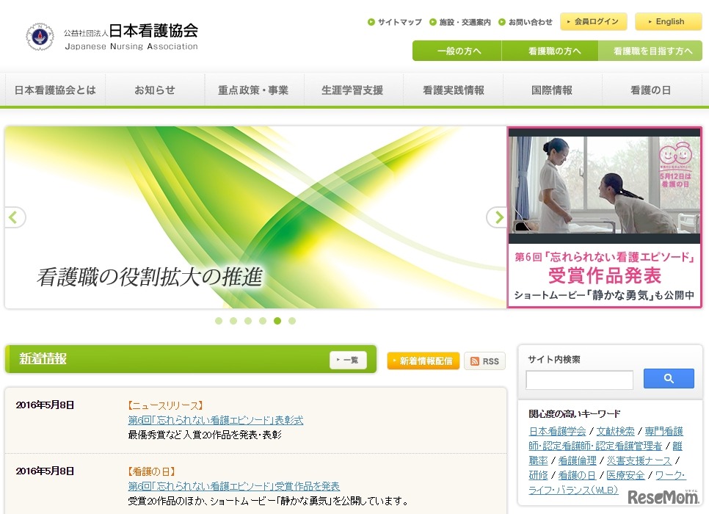Click the 会員ログイン button
This screenshot has height=514, width=709.
coord(593,22)
